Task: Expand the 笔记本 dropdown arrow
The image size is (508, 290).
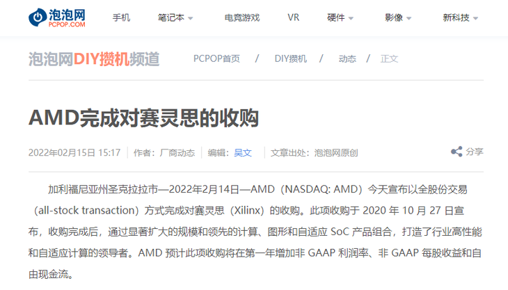Action: pos(191,19)
